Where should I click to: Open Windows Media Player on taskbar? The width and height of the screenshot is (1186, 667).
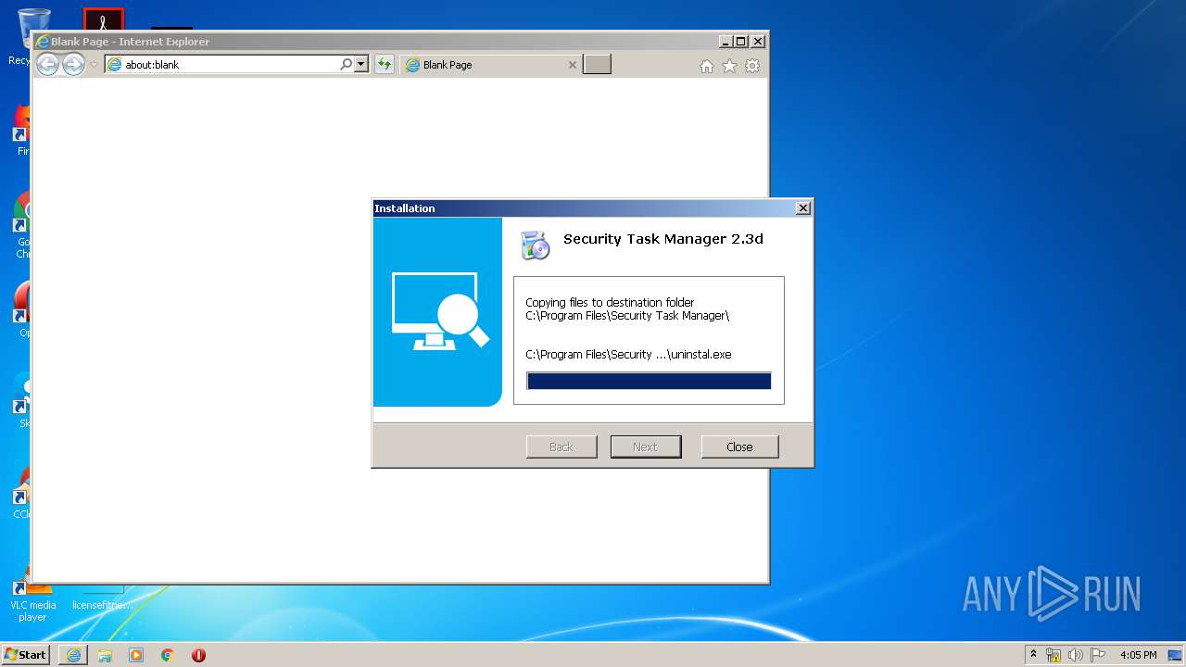click(136, 655)
